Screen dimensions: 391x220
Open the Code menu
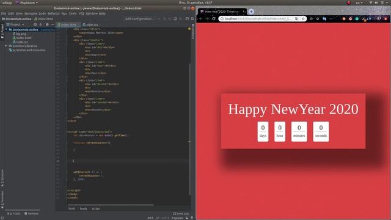coord(42,13)
